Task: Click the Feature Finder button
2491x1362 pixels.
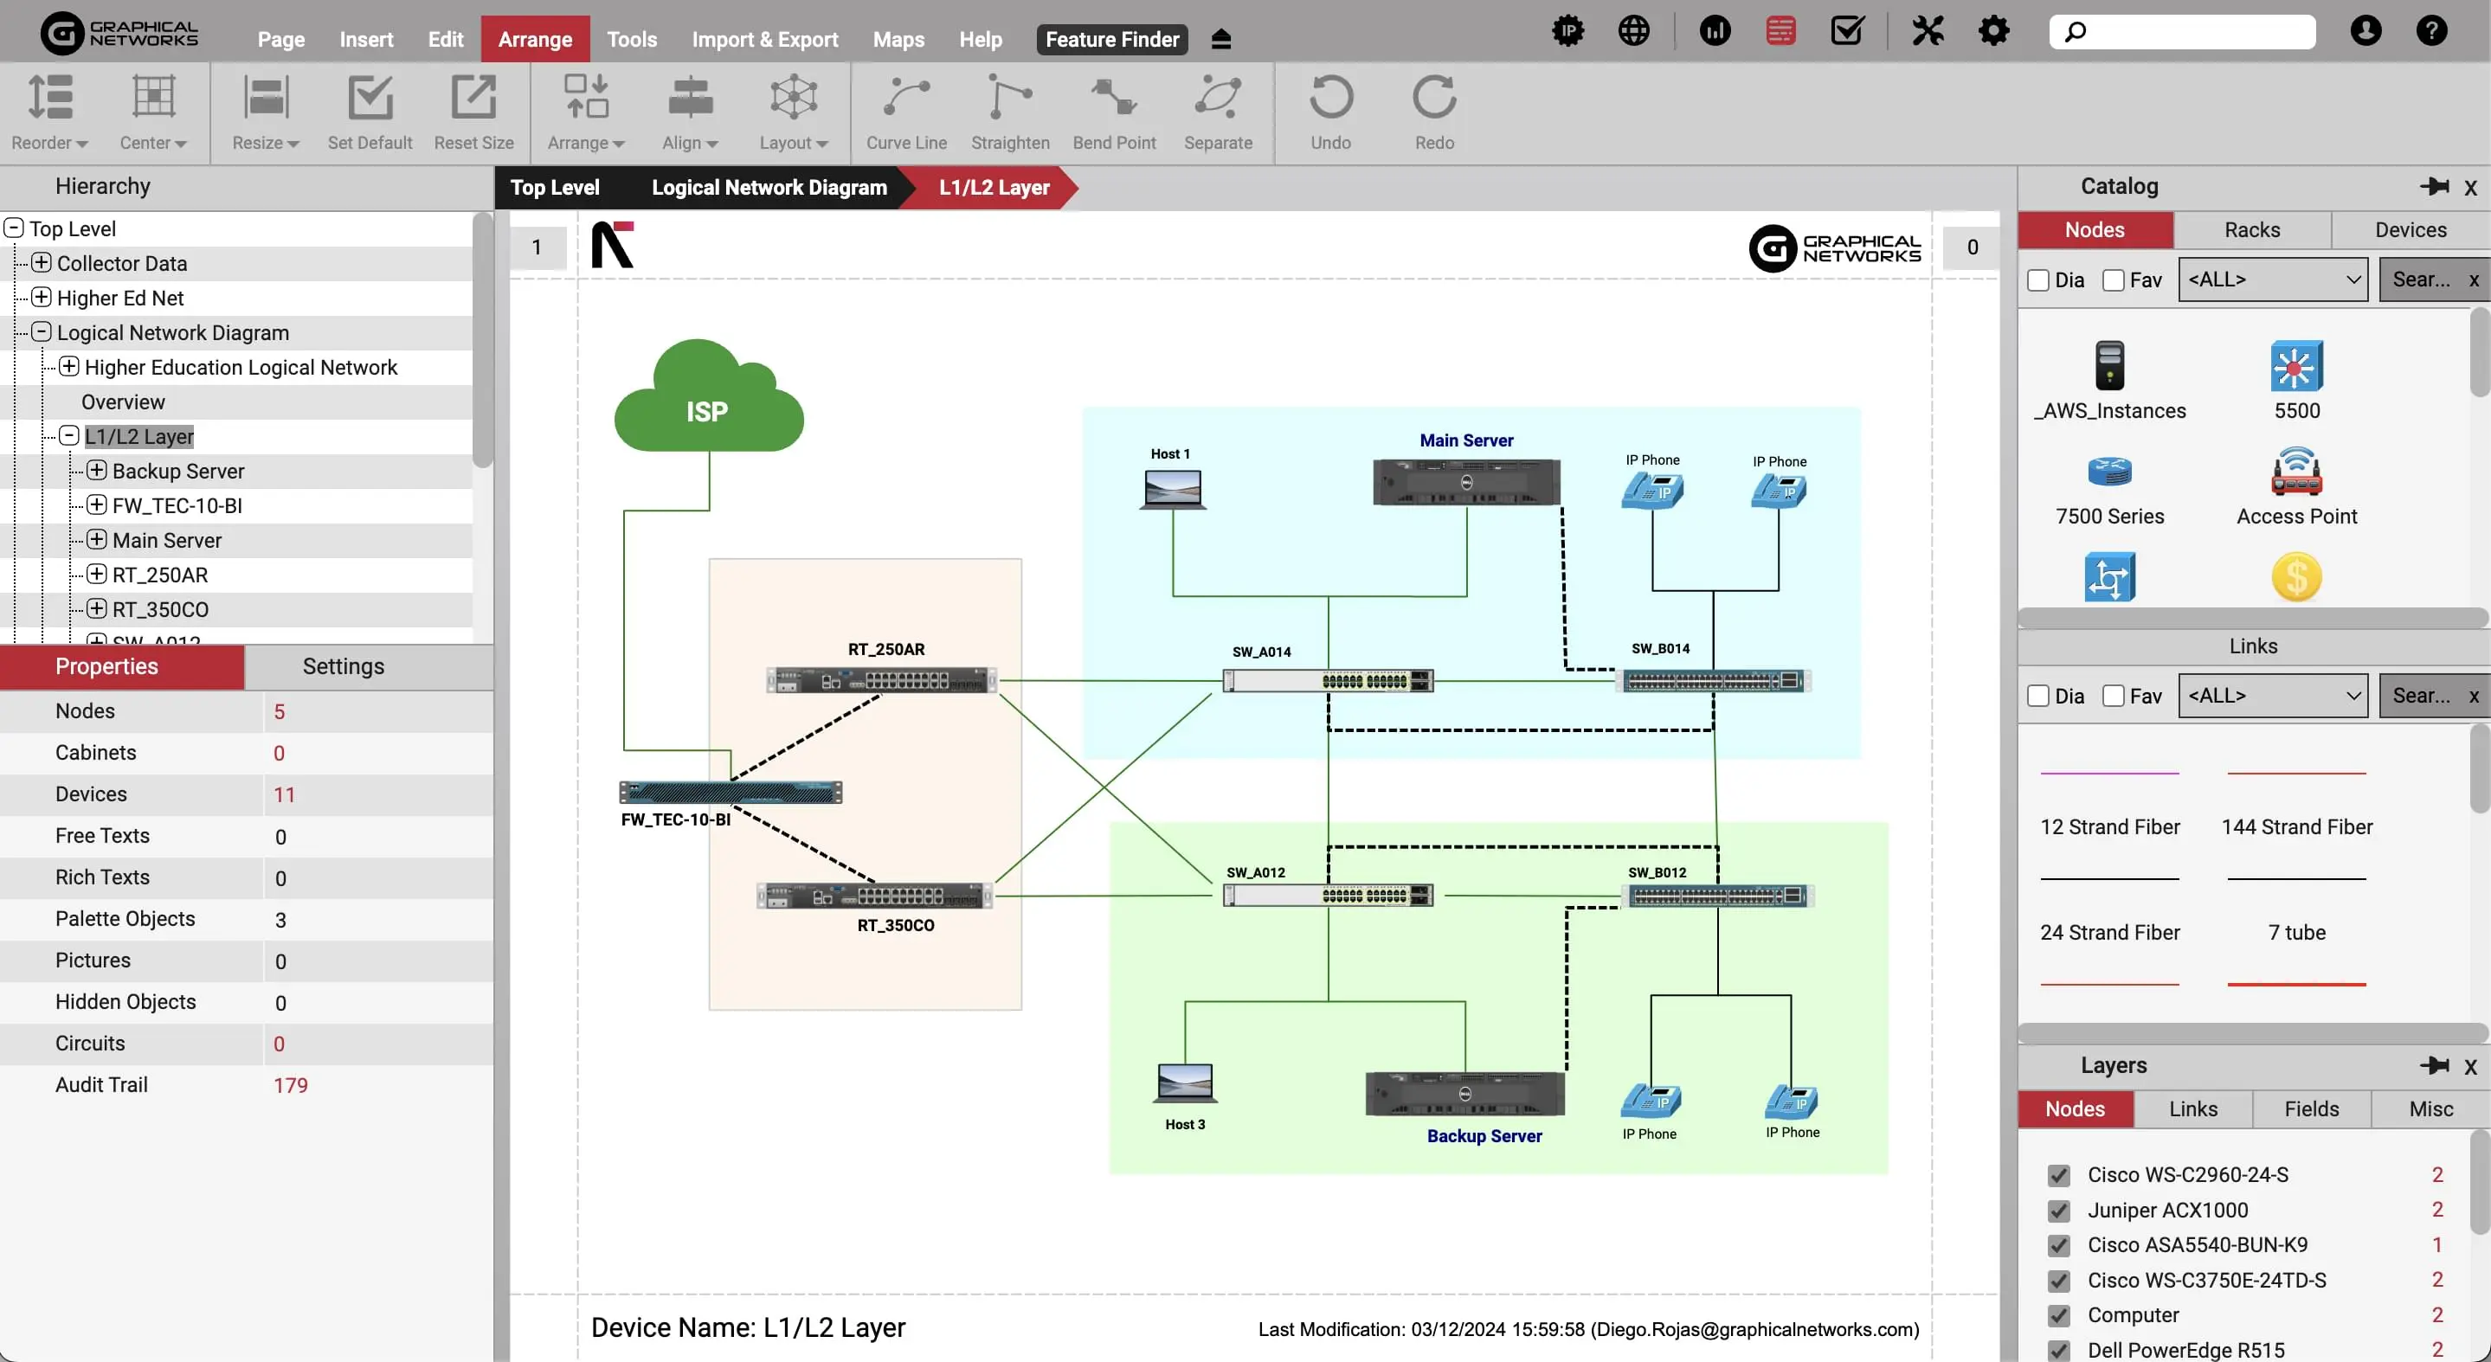Action: pos(1112,40)
